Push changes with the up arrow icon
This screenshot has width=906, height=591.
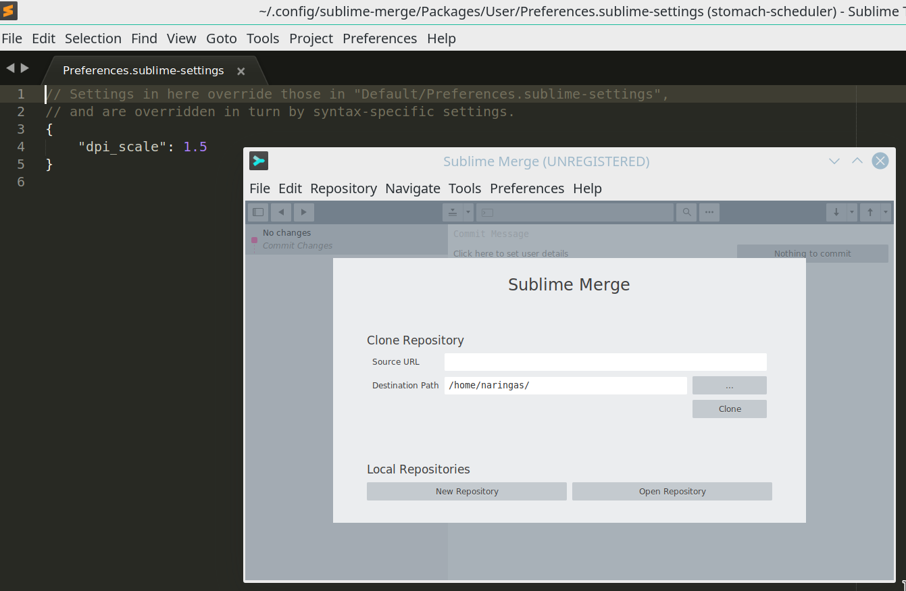pos(870,211)
